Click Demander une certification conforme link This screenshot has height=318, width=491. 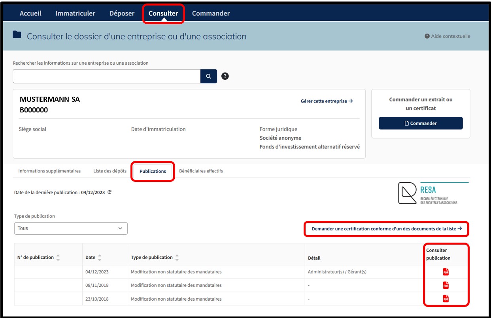387,229
